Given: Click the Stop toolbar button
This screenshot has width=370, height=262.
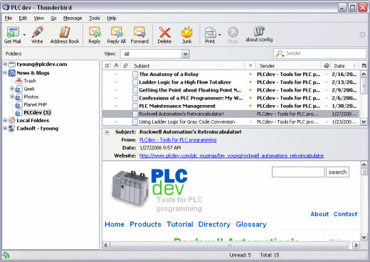Looking at the screenshot, I should coord(233,35).
